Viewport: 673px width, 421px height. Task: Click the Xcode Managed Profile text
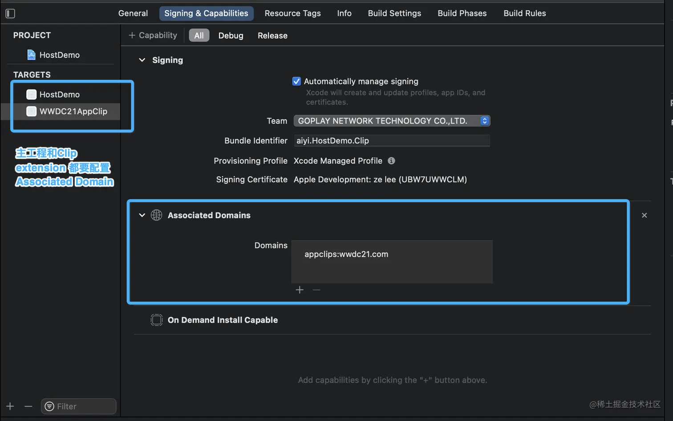click(x=338, y=161)
